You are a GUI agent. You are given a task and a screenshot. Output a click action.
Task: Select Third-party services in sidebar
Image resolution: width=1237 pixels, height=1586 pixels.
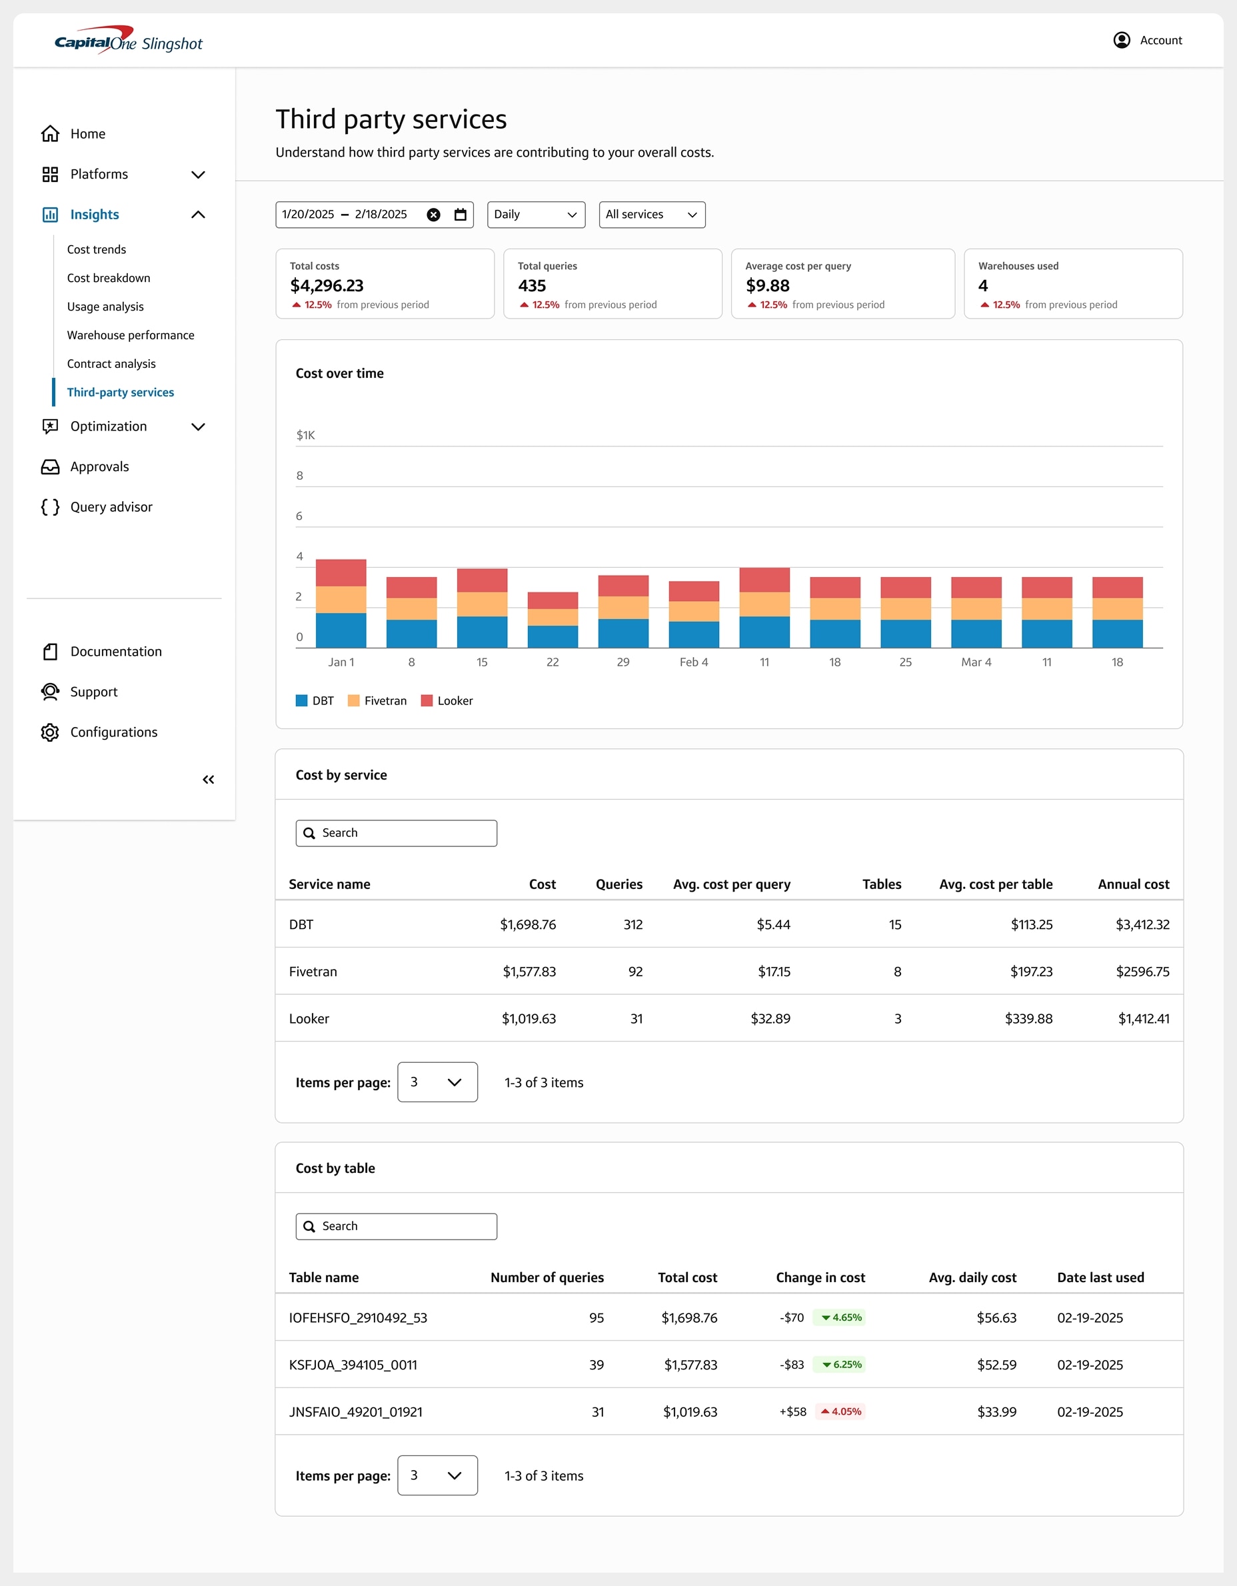point(121,392)
